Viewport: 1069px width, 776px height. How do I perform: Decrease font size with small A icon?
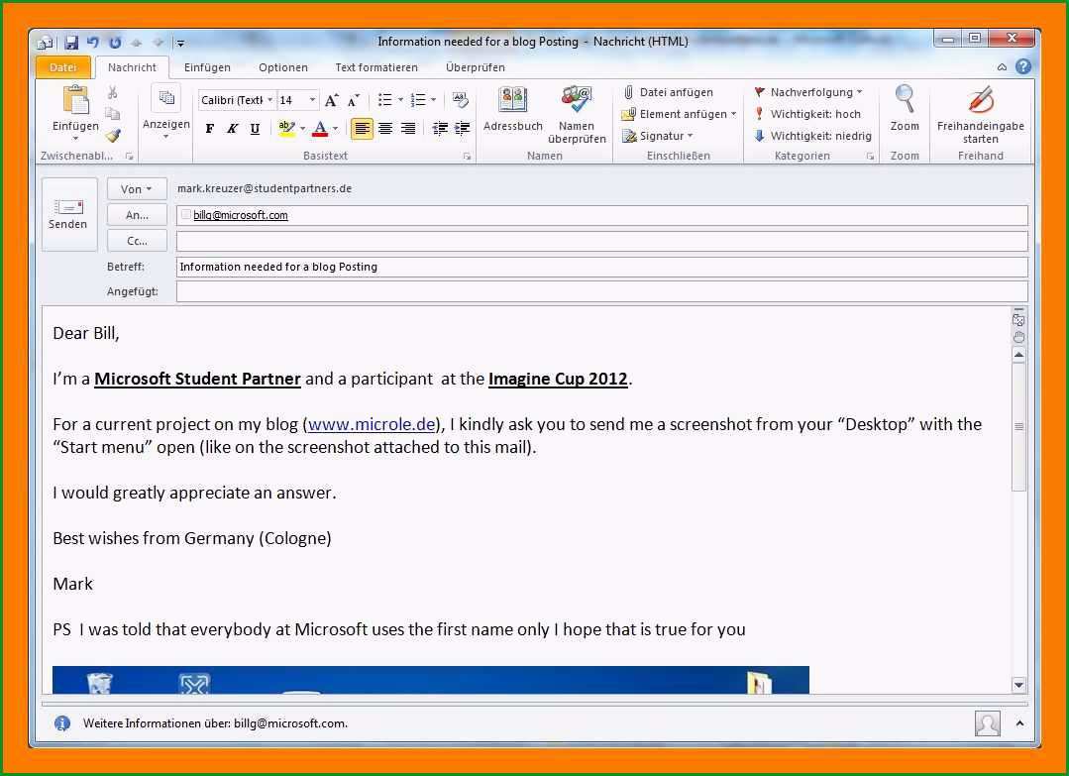[353, 100]
